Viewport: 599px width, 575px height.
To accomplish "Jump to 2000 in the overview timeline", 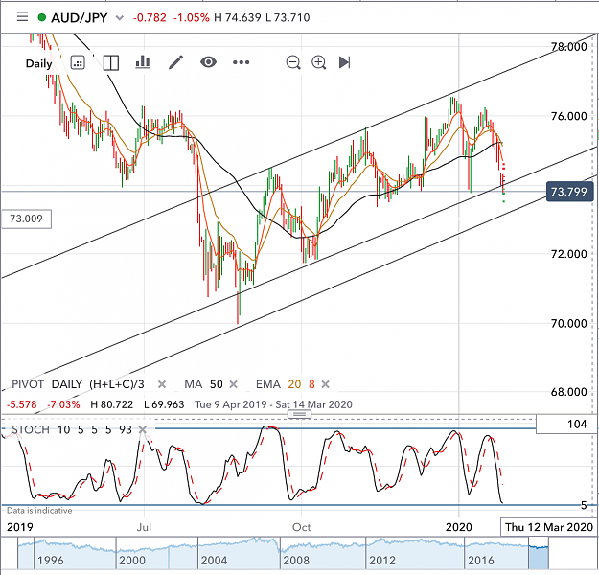I will (132, 561).
